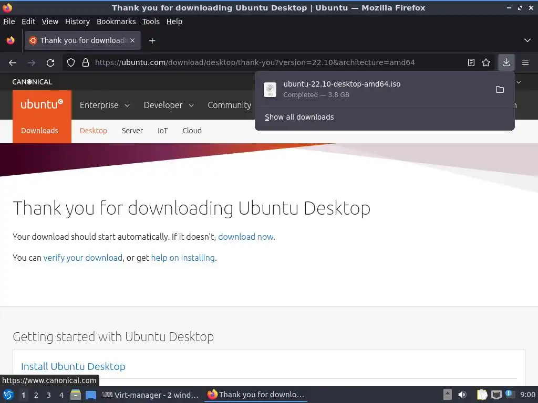Expand the Canonical bar chevron at right
Viewport: 538px width, 403px height.
click(x=519, y=82)
